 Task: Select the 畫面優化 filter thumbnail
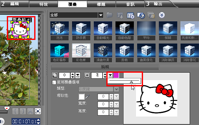[146, 50]
